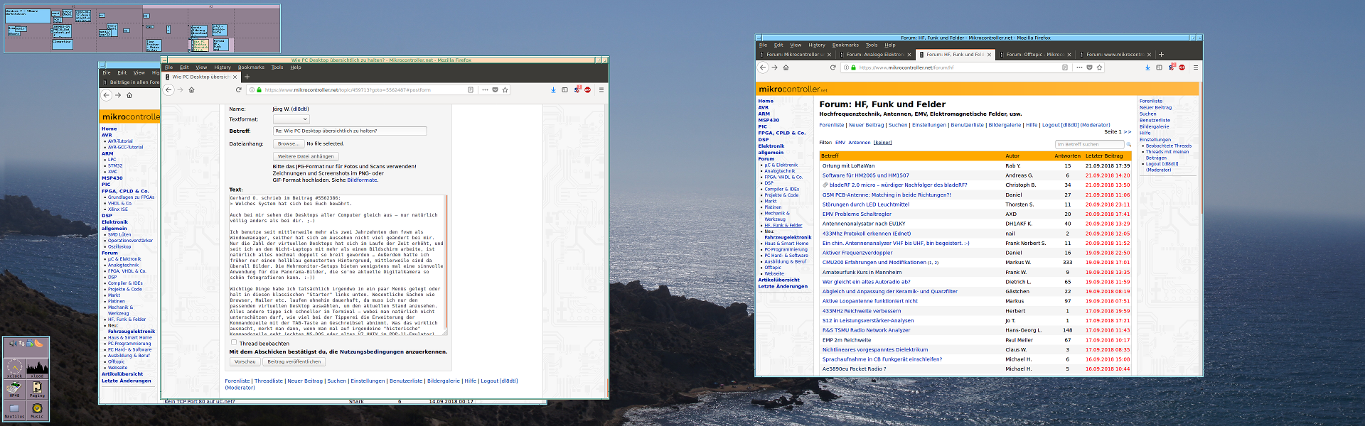The height and width of the screenshot is (426, 1365).
Task: Click Weitere Datei anhängen button
Action: 306,156
